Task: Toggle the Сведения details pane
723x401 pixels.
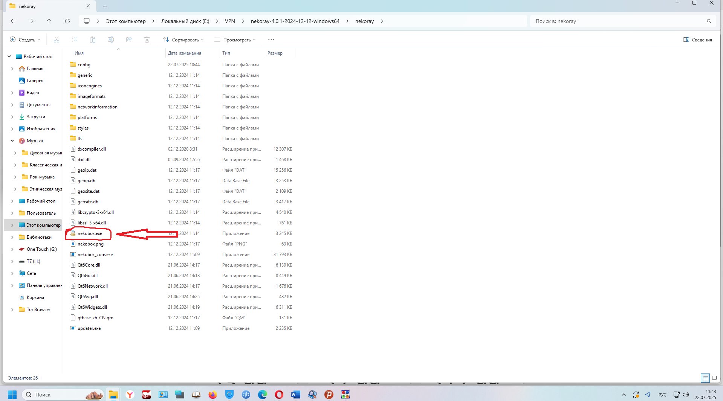Action: click(x=697, y=40)
